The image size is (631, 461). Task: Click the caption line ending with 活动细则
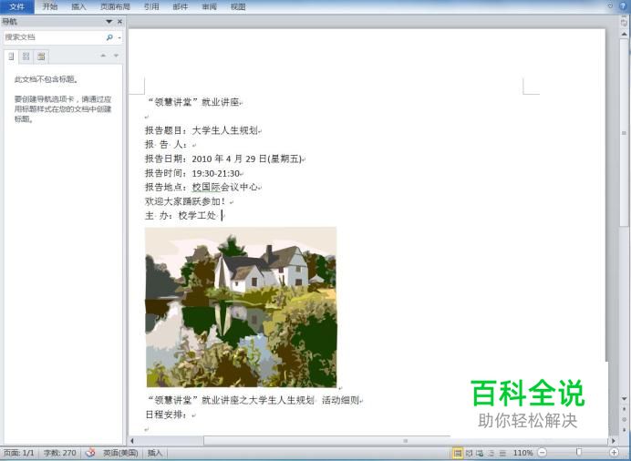tap(253, 400)
